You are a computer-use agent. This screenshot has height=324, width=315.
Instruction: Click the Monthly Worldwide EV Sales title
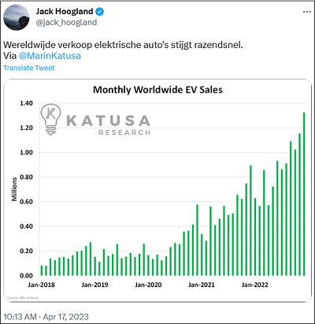pos(157,90)
